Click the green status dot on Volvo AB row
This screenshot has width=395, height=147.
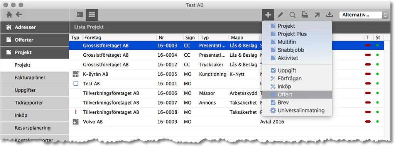click(x=377, y=122)
